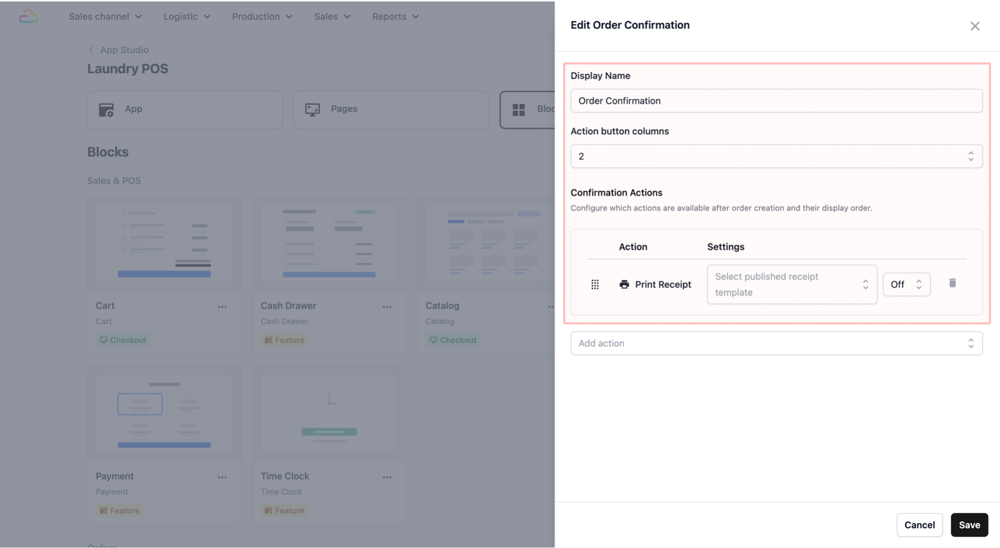Switch to the Pages tab
The image size is (1000, 548).
coord(391,110)
